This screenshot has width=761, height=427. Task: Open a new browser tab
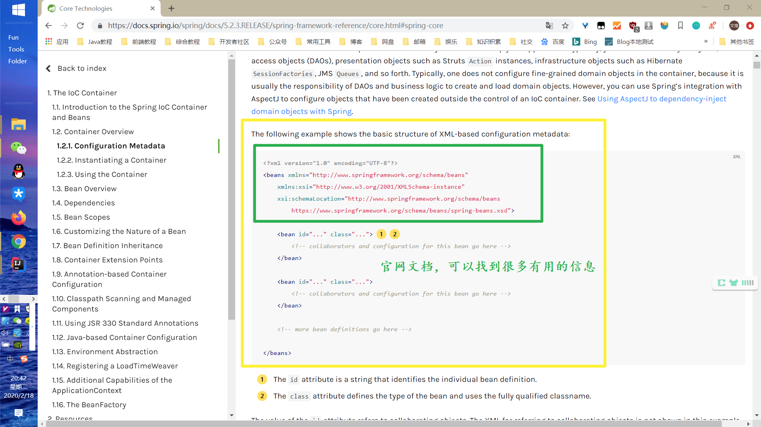click(171, 8)
